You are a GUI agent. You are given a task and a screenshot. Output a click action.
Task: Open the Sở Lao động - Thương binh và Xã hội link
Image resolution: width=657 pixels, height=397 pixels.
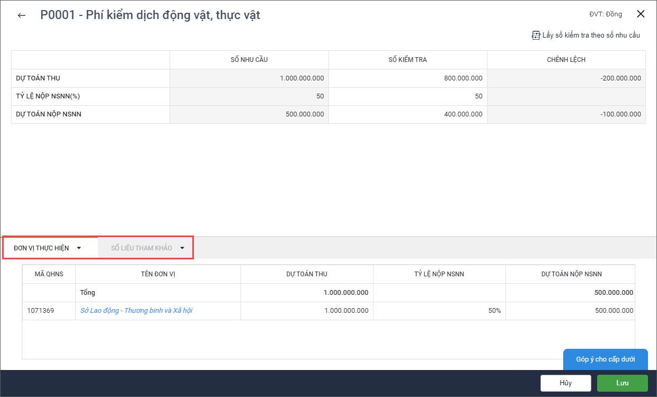click(x=136, y=311)
